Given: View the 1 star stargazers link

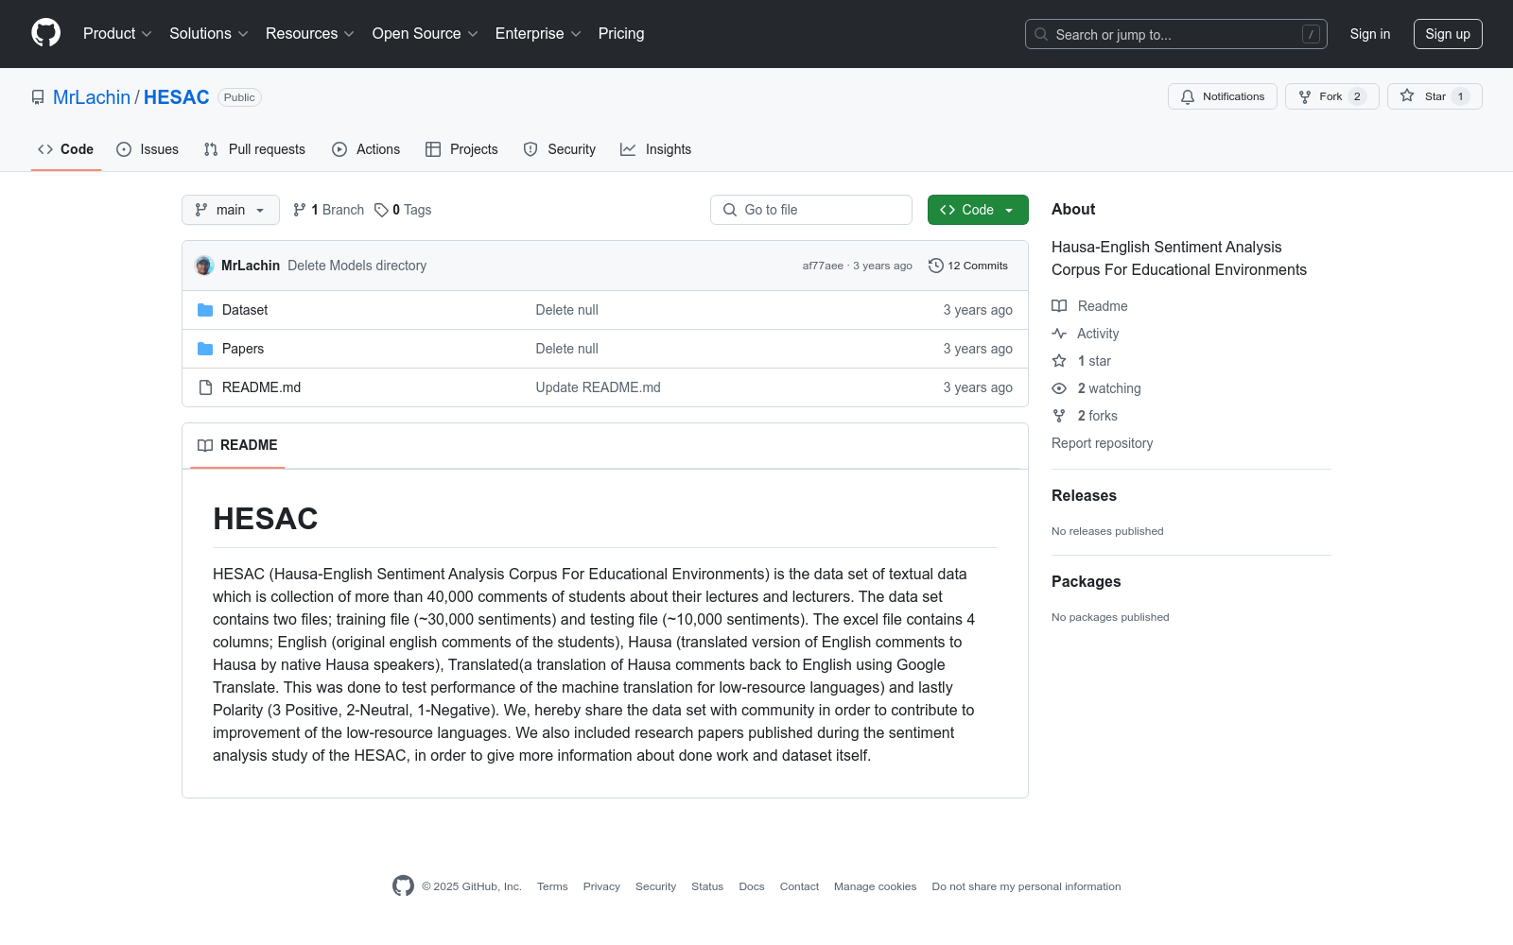Looking at the screenshot, I should (1082, 361).
